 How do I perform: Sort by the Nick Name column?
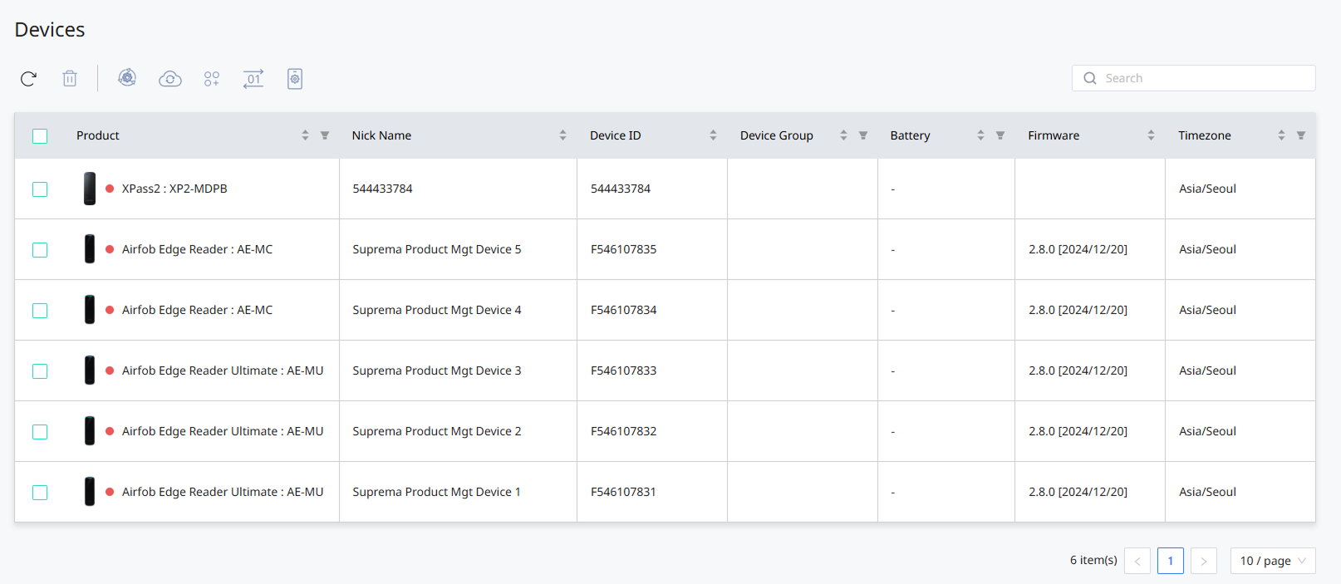[562, 135]
